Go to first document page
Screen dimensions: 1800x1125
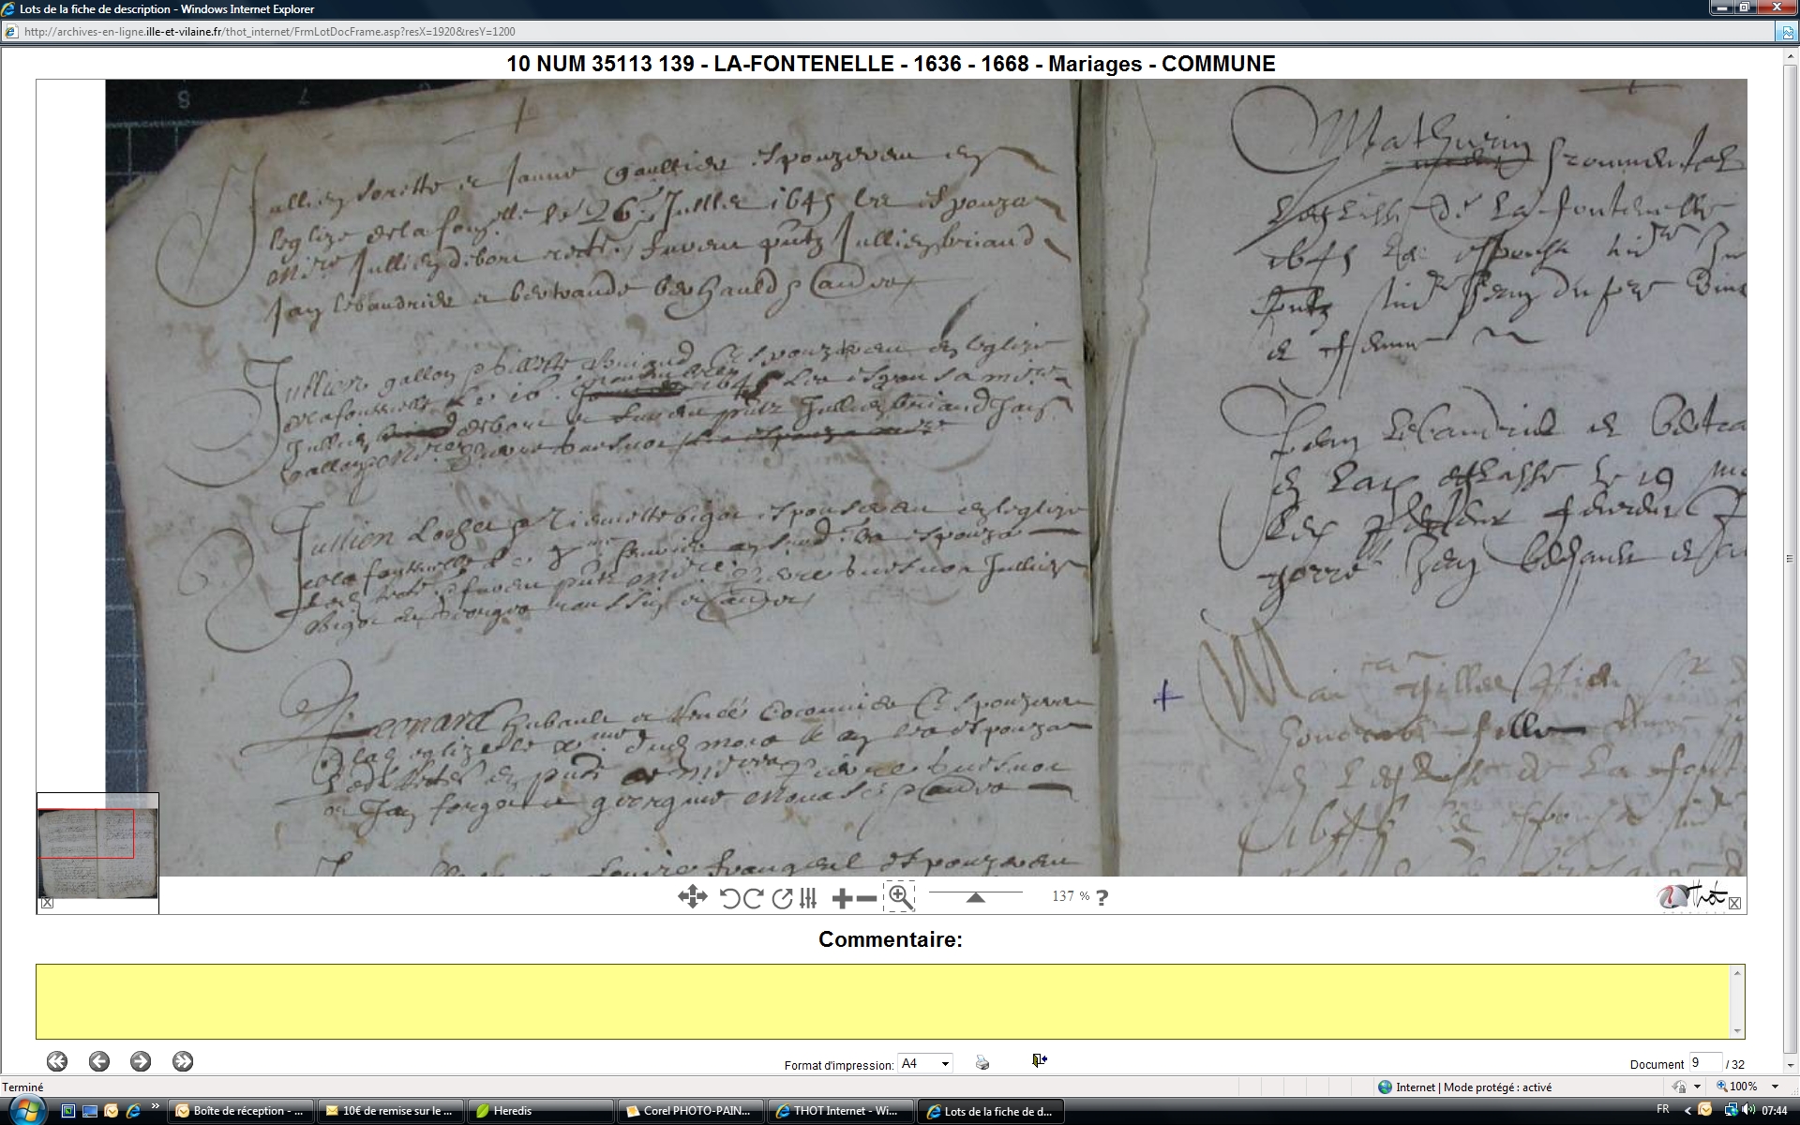(x=57, y=1061)
